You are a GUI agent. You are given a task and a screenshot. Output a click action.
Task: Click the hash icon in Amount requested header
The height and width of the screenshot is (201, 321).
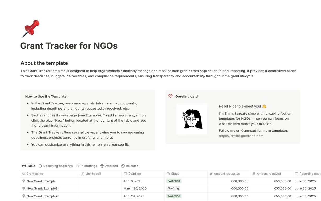211,174
